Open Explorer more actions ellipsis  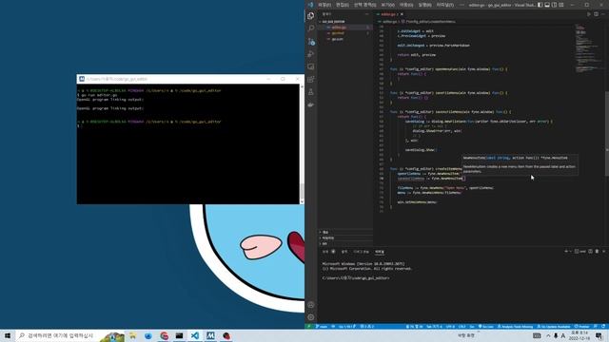tap(366, 14)
